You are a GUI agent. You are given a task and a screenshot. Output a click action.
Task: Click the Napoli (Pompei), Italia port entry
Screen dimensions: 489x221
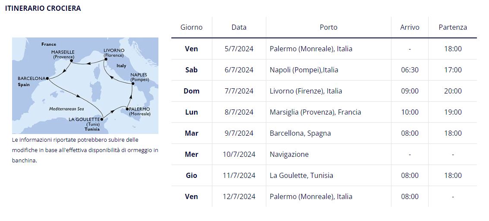(304, 70)
